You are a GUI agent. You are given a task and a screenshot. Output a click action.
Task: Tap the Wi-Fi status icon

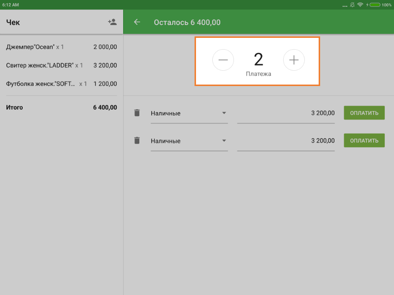click(360, 5)
